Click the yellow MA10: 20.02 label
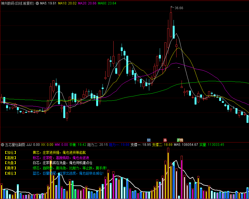This screenshot has height=199, width=249. tap(67, 3)
